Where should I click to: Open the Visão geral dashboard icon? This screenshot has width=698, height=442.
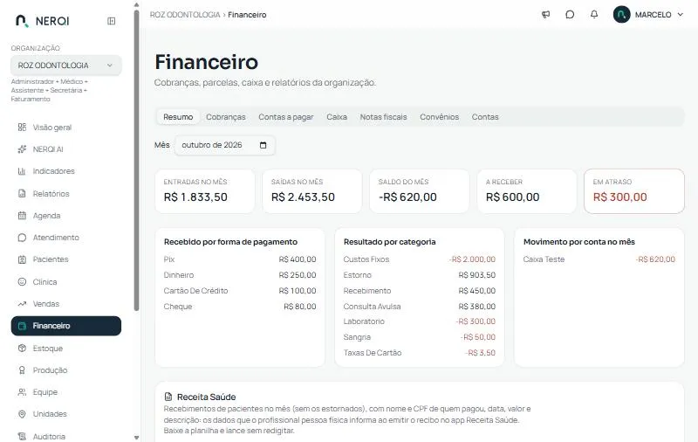coord(22,128)
